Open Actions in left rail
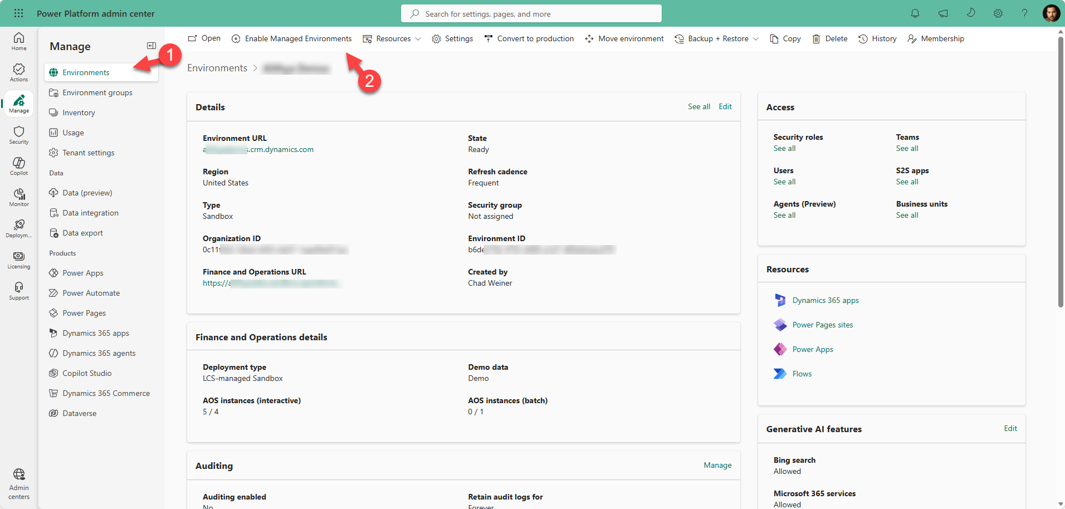This screenshot has width=1065, height=509. (19, 72)
